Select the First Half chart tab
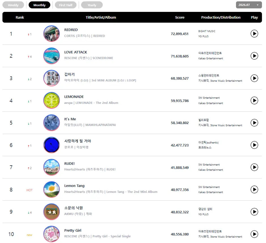The image size is (266, 243). click(65, 5)
